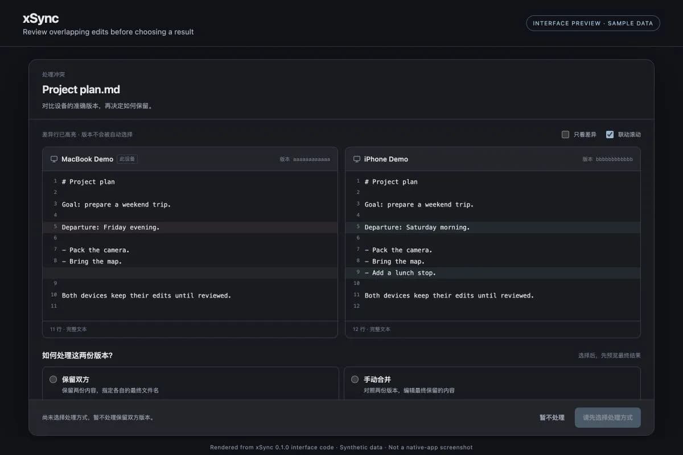Click the Project plan.md file title
The image size is (683, 455).
point(81,90)
